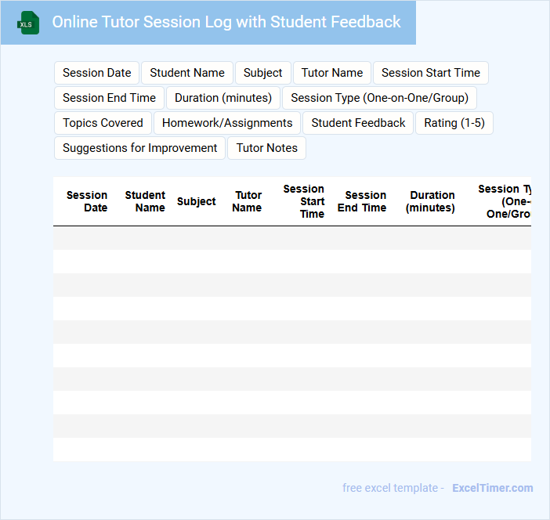Click the Homework/Assignments tag
Viewport: 550px width, 520px height.
pos(227,123)
